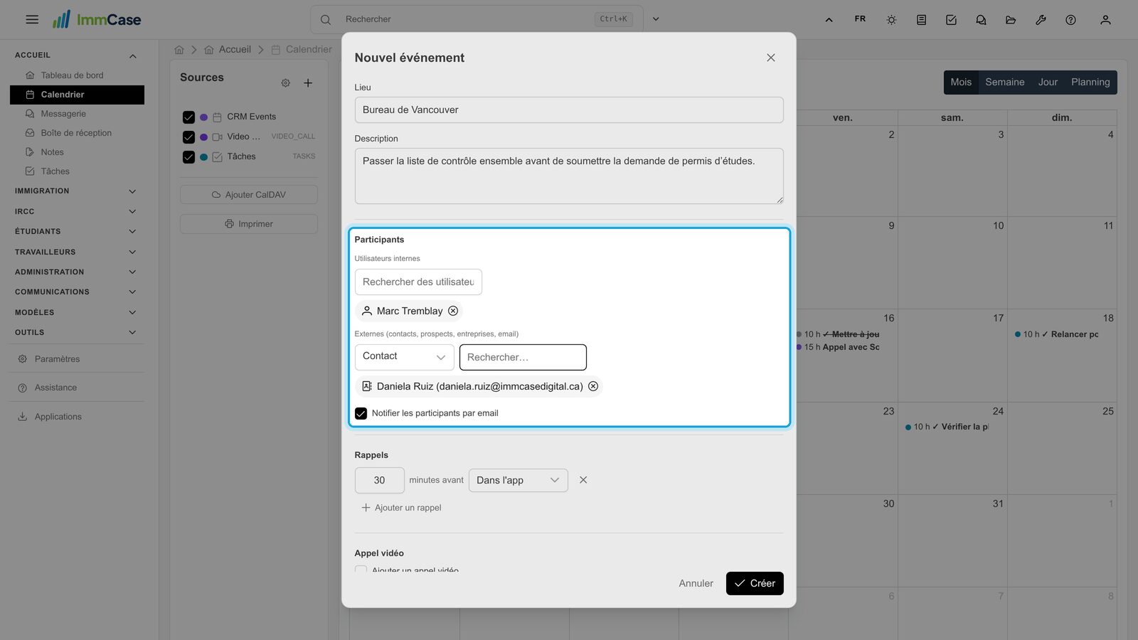This screenshot has width=1138, height=640.
Task: Click the Imprimer button
Action: (249, 224)
